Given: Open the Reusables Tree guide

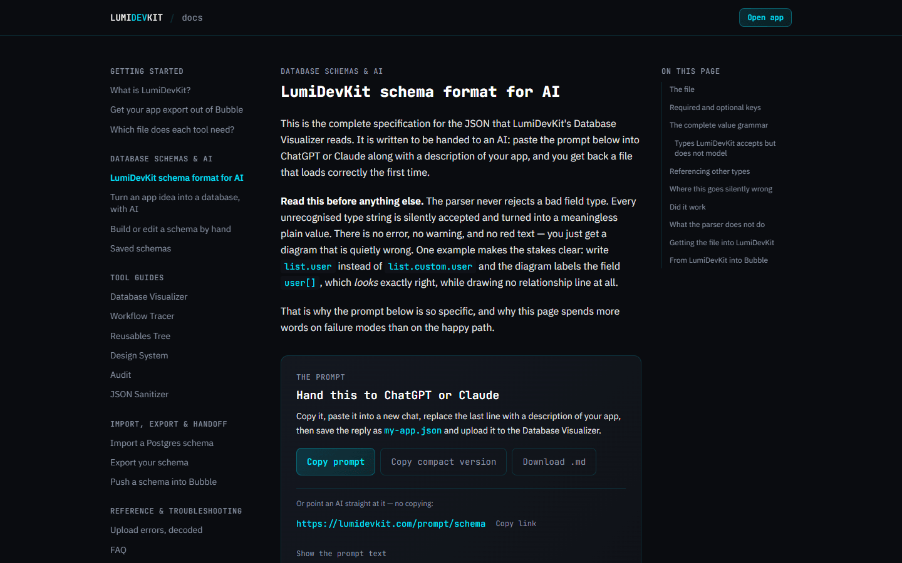Looking at the screenshot, I should pos(140,336).
